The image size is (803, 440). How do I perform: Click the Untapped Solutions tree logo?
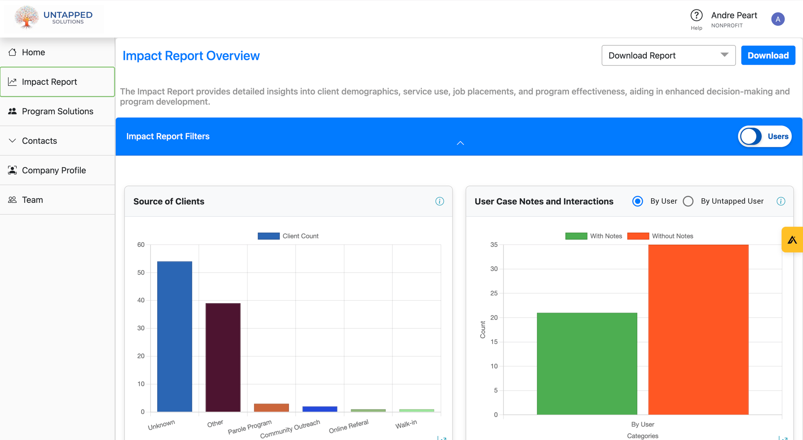(x=26, y=18)
